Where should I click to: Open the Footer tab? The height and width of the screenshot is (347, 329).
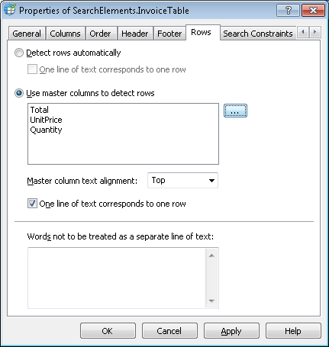coord(169,34)
